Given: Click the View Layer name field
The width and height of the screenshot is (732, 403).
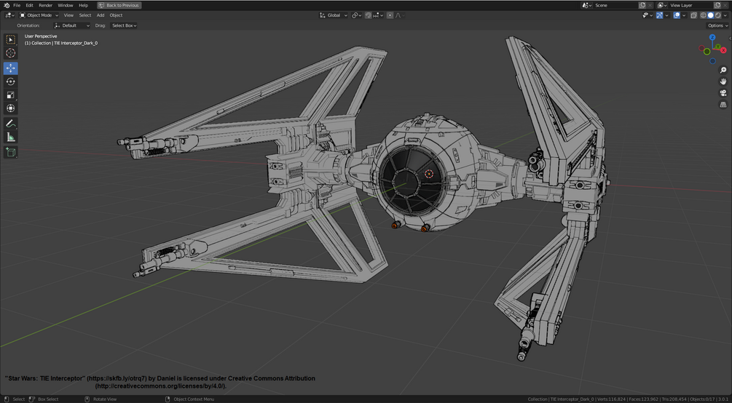Looking at the screenshot, I should 691,5.
